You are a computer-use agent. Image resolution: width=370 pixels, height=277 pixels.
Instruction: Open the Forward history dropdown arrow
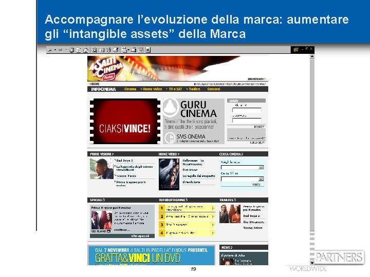pyautogui.click(x=66, y=50)
